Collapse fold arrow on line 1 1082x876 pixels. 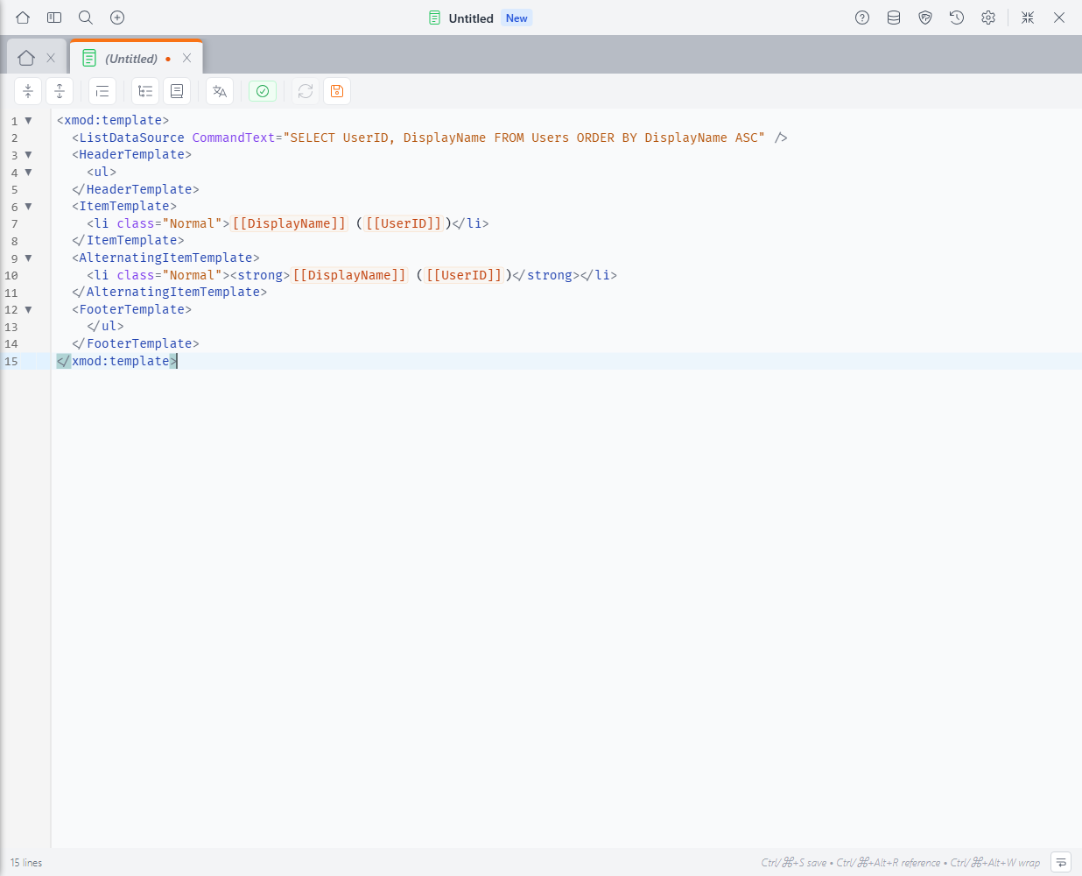click(x=28, y=121)
